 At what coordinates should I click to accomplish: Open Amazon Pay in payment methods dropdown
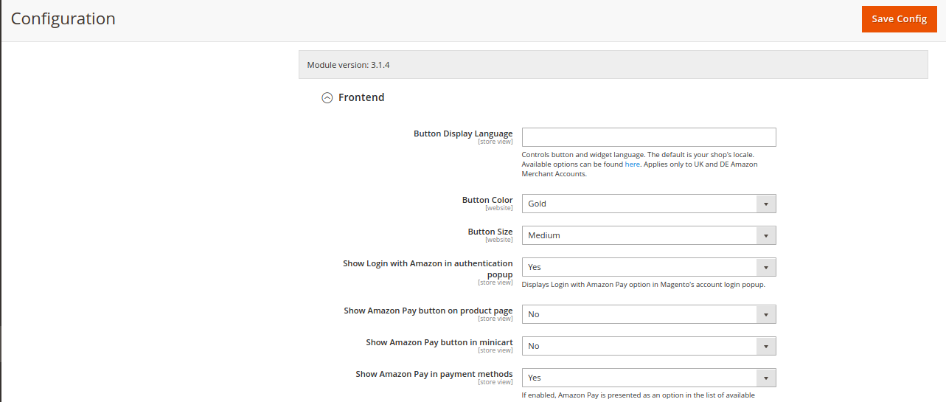click(649, 378)
